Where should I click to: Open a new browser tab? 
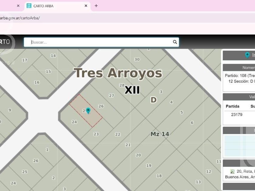pyautogui.click(x=96, y=6)
